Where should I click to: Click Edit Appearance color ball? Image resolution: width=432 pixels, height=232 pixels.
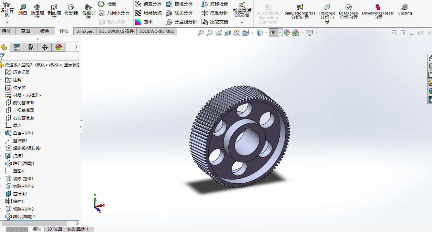pyautogui.click(x=287, y=33)
